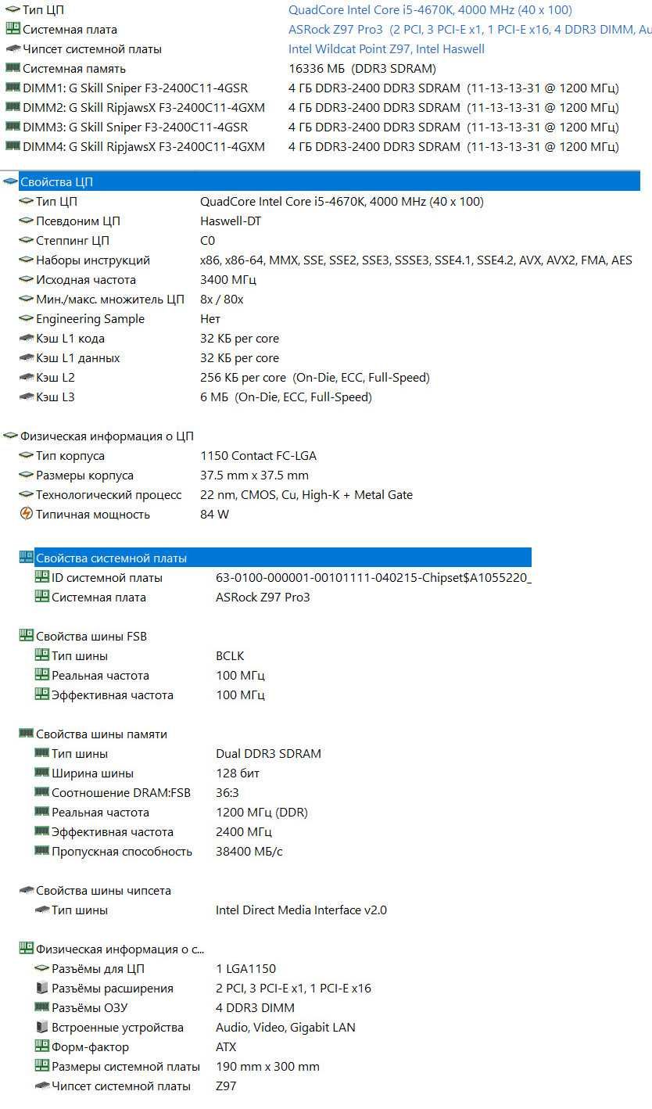Viewport: 652px width, 1109px height.
Task: Click icon beside 'Наборы инструкций'
Action: [x=26, y=260]
